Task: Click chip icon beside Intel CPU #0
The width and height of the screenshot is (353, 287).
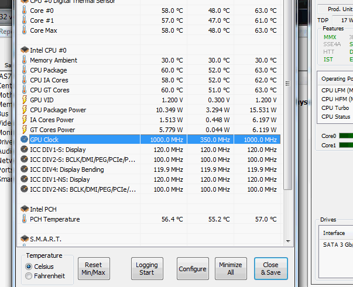Action: coord(25,50)
